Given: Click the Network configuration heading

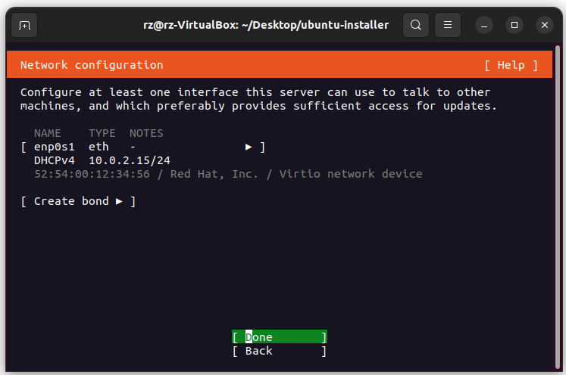Looking at the screenshot, I should pos(92,65).
